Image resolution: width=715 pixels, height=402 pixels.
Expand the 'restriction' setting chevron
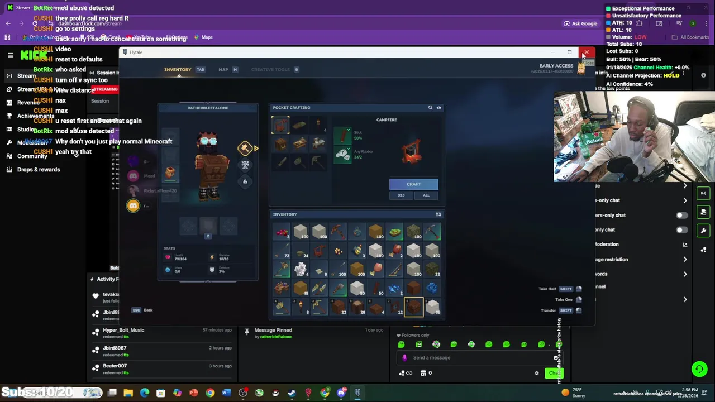[685, 259]
